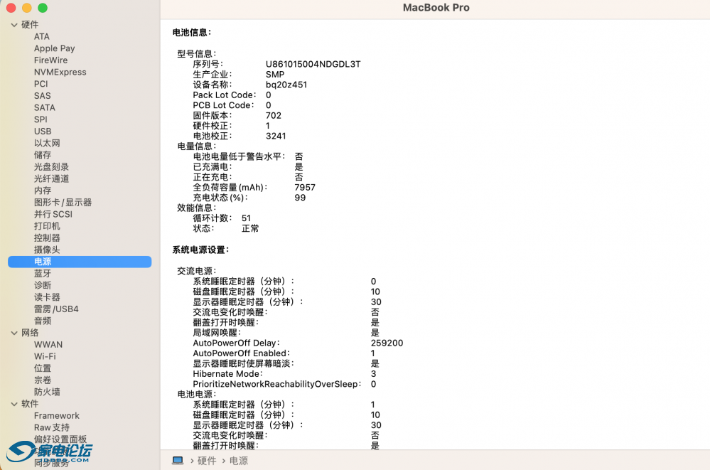Image resolution: width=710 pixels, height=470 pixels.
Task: Show SPI details
Action: (41, 119)
